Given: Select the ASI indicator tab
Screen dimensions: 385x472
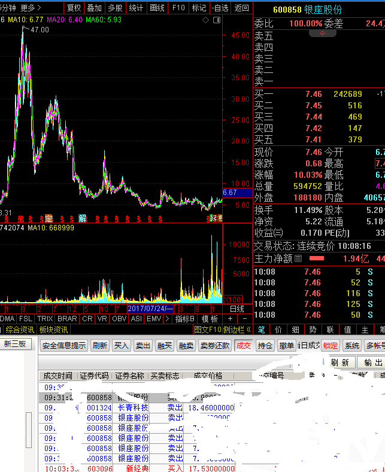Looking at the screenshot, I should [x=136, y=318].
